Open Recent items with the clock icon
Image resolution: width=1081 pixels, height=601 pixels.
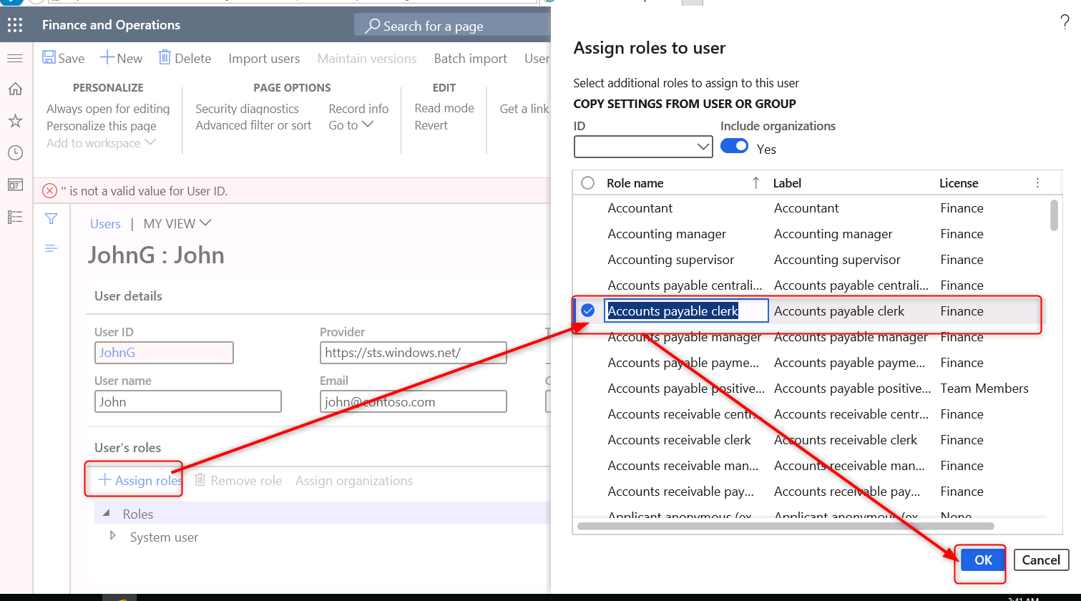pos(14,152)
